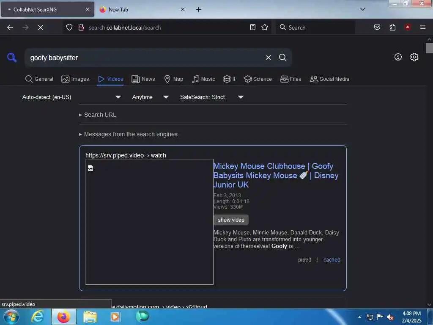Switch to the New Tab tab

tap(142, 10)
